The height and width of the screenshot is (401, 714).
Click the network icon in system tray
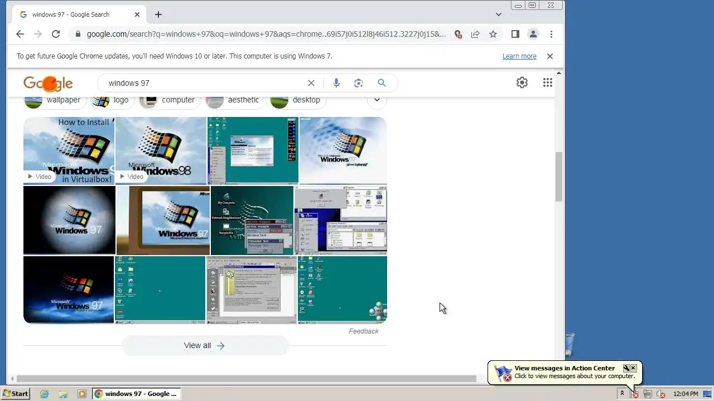(648, 394)
